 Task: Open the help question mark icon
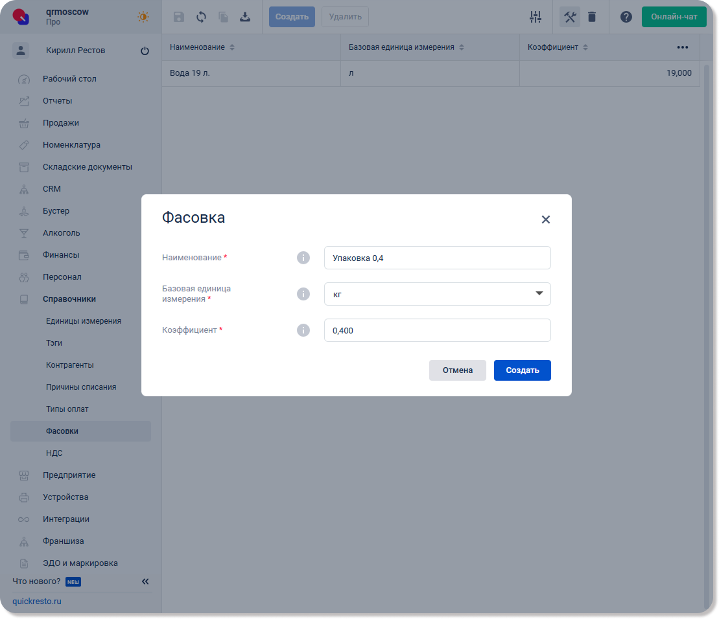click(x=626, y=17)
